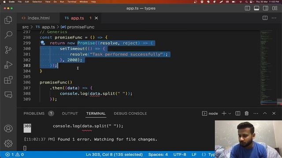This screenshot has height=158, width=282.
Task: Click the Wi-Fi status icon
Action: (x=241, y=2)
